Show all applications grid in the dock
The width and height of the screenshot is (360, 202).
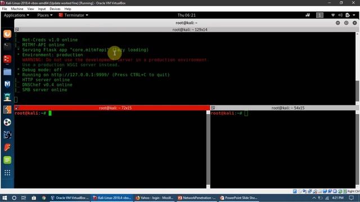click(7, 173)
